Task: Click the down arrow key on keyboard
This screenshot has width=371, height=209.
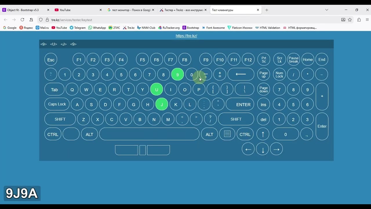Action: pos(263,149)
